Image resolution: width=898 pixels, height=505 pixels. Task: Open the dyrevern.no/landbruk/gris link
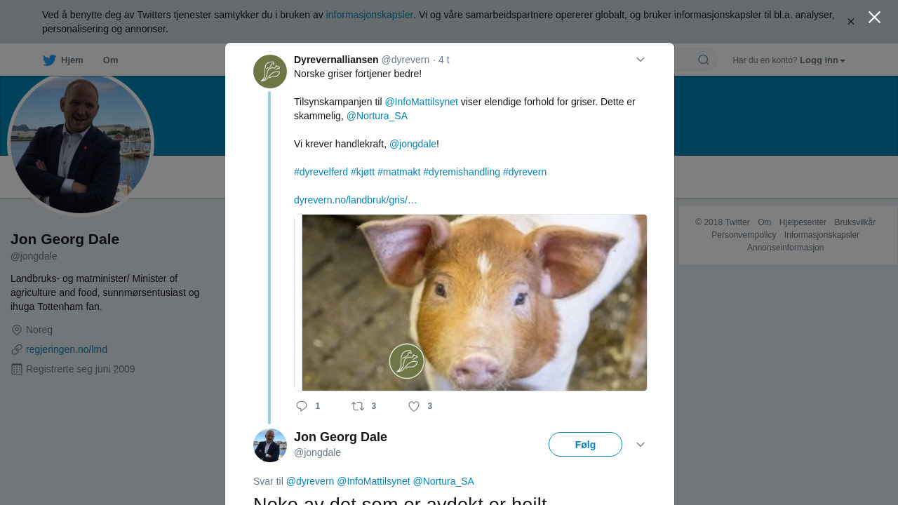[x=355, y=200]
